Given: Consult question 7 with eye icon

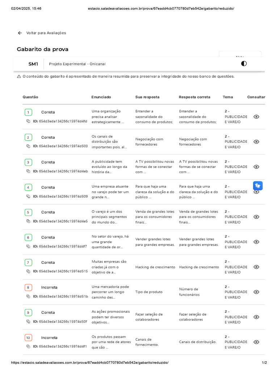Looking at the screenshot, I should coord(256,267).
